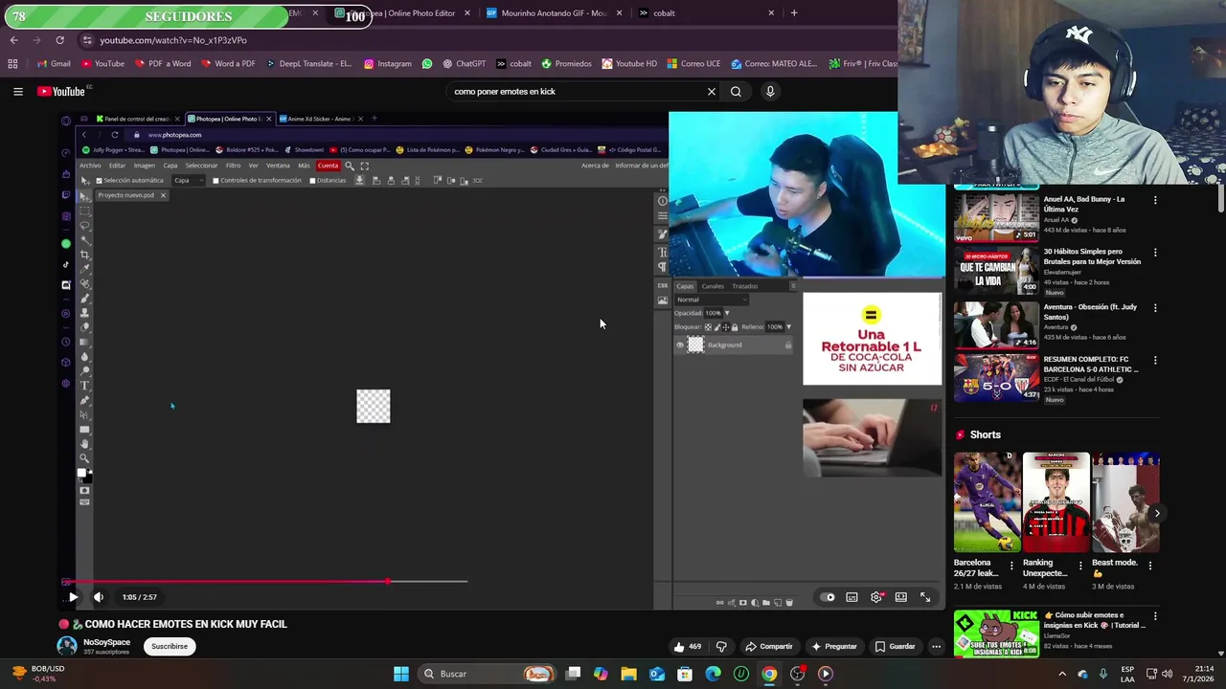Click the video progress bar scrubber
This screenshot has width=1226, height=689.
(388, 581)
